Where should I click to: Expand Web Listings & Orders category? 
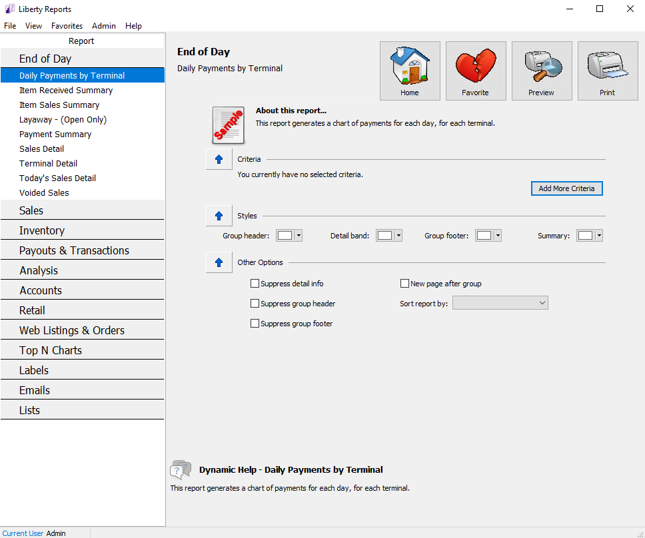coord(82,330)
